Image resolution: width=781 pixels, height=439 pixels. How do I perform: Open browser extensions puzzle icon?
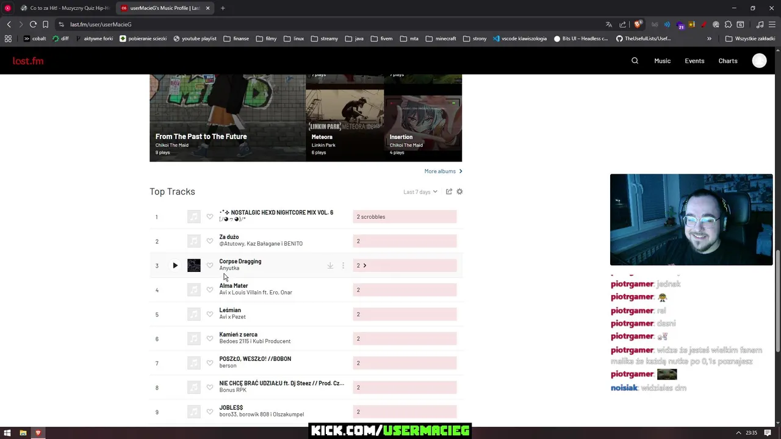(x=728, y=24)
